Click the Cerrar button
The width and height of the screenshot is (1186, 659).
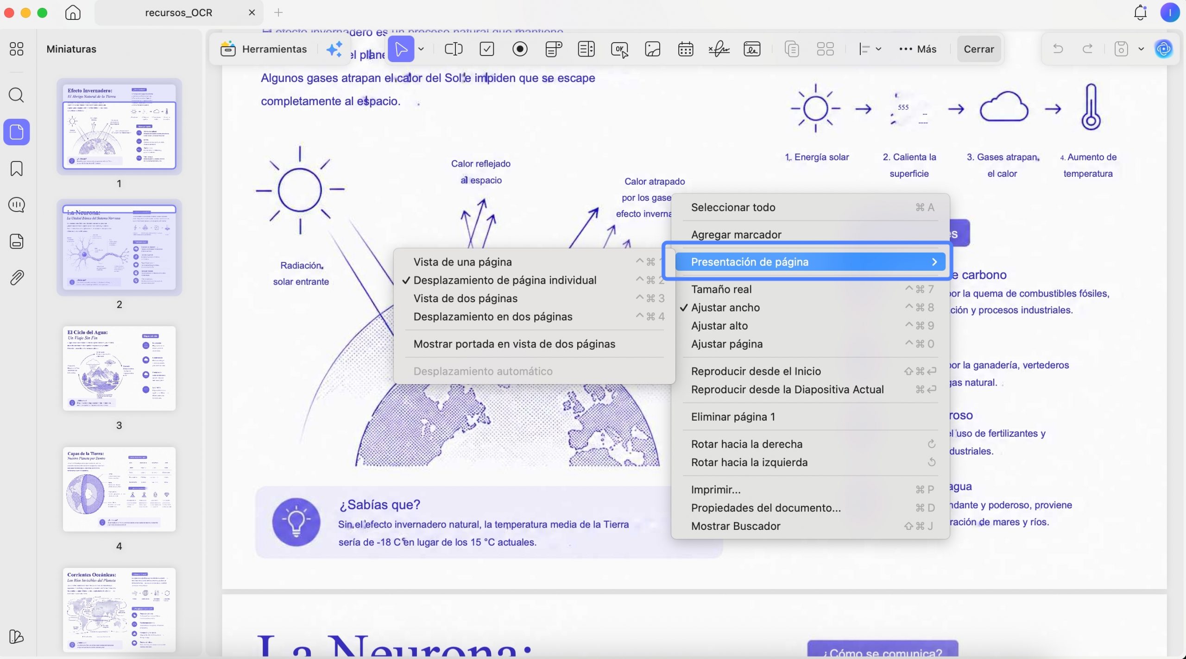pos(979,49)
